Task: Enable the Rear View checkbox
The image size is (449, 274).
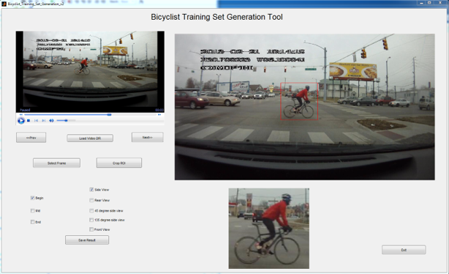Action: pyautogui.click(x=91, y=200)
